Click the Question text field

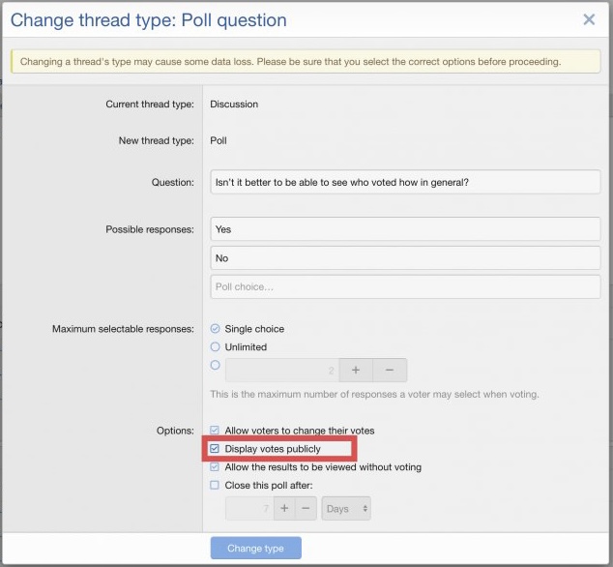(405, 182)
